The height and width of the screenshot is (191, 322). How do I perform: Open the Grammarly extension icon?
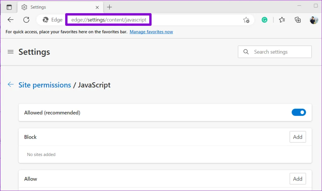point(264,20)
